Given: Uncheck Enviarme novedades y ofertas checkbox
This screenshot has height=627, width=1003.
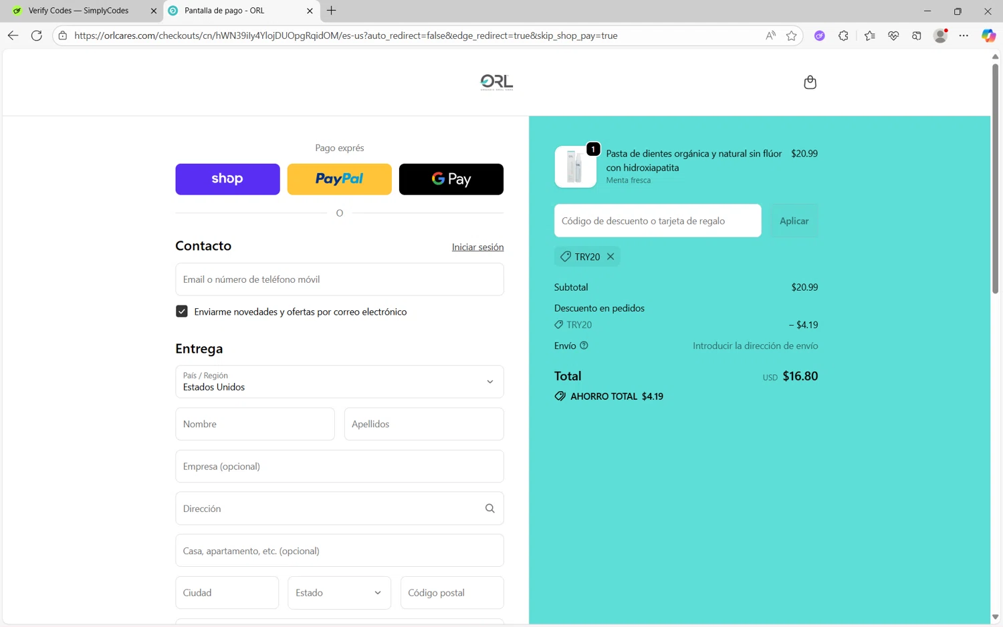Looking at the screenshot, I should click(x=181, y=311).
